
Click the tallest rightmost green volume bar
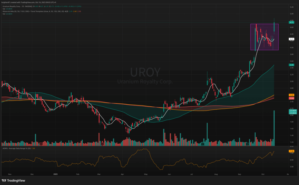[x=274, y=128]
